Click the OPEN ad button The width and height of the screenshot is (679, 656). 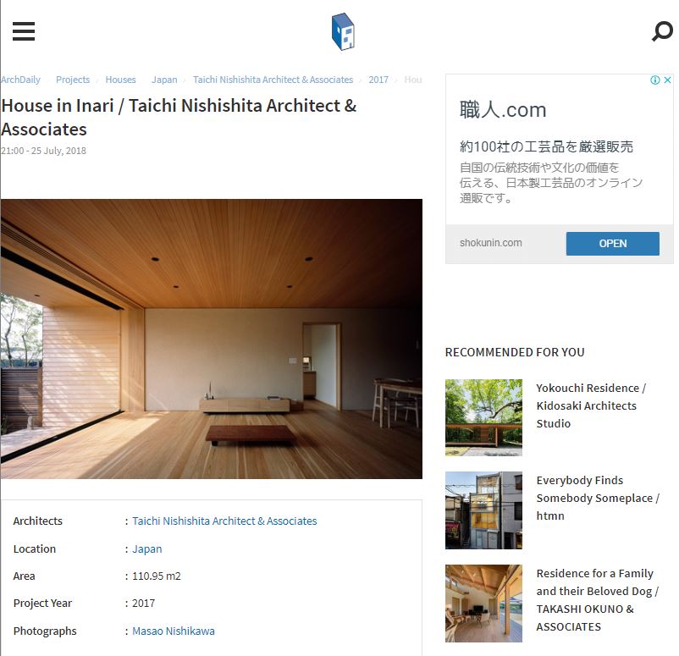tap(612, 243)
